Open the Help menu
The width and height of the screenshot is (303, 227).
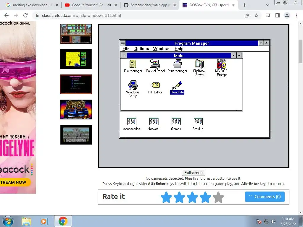click(179, 49)
